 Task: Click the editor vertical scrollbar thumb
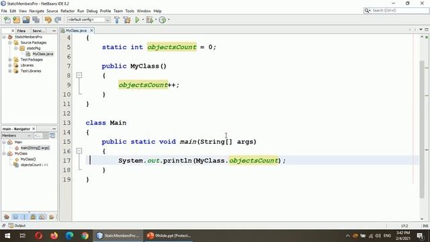[422, 129]
